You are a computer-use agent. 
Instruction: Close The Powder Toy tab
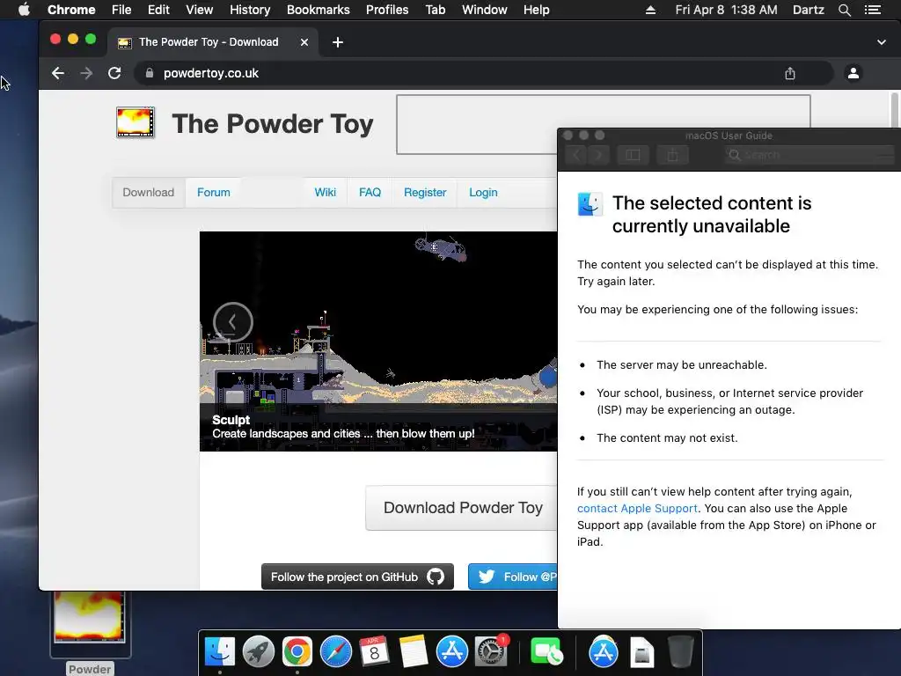pyautogui.click(x=304, y=42)
